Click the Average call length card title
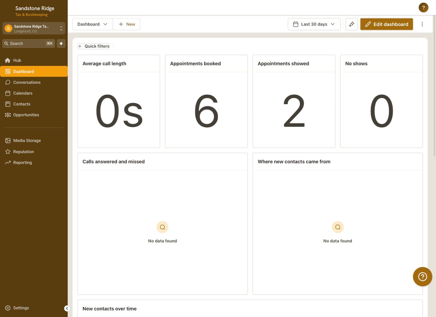The image size is (436, 317). 104,64
